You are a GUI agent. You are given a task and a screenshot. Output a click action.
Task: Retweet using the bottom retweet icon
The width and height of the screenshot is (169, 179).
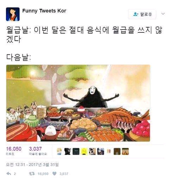coord(32,173)
